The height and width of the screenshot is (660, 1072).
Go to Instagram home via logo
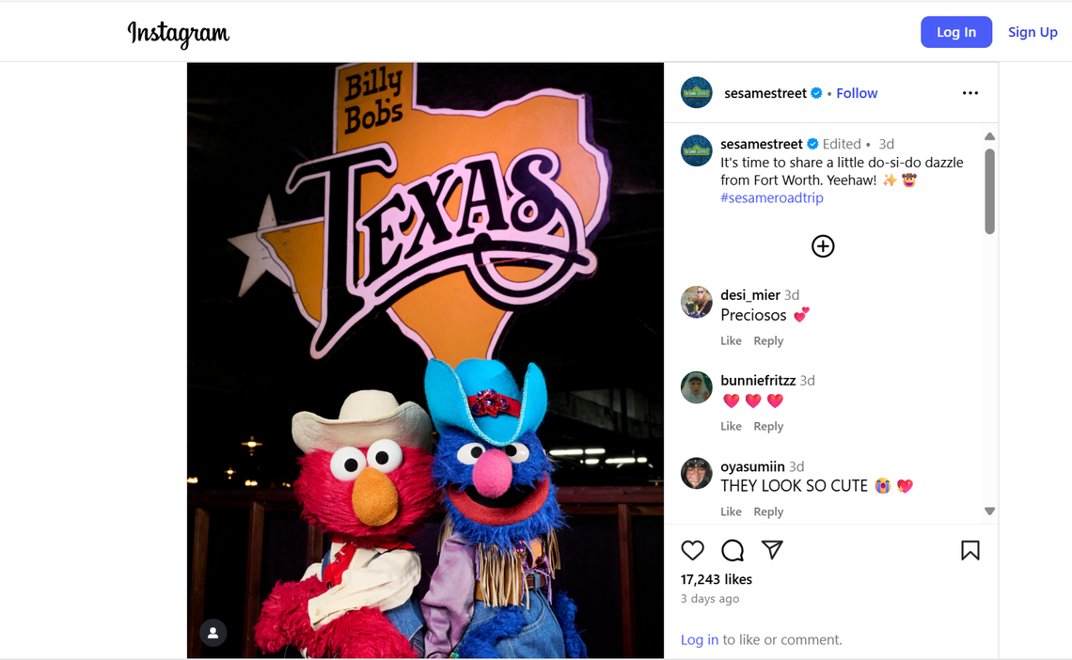pos(179,34)
